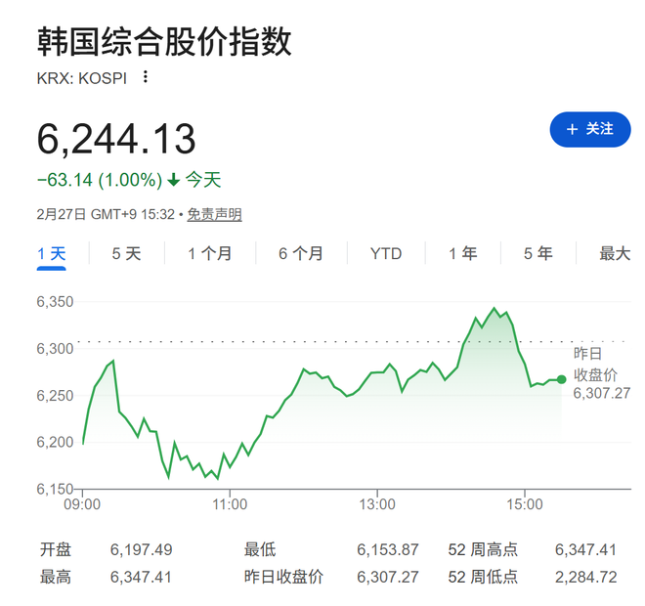This screenshot has width=645, height=606.
Task: Click the 52 周低点 value 2,284.72
Action: point(585,577)
